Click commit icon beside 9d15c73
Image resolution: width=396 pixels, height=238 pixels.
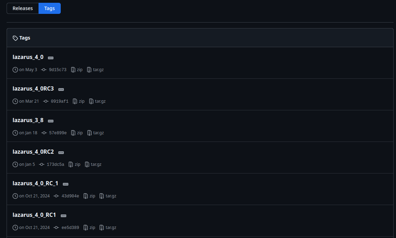44,70
